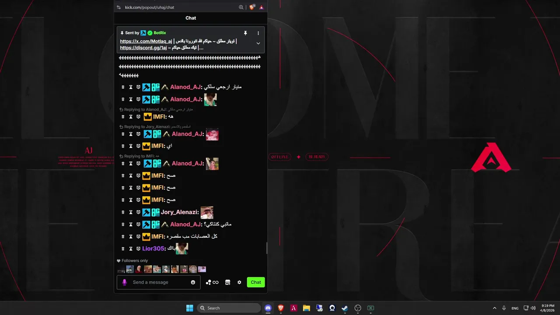Ban Alanod_AJ on 'منيار ارجعي سلكي' message
The width and height of the screenshot is (560, 315).
(138, 87)
